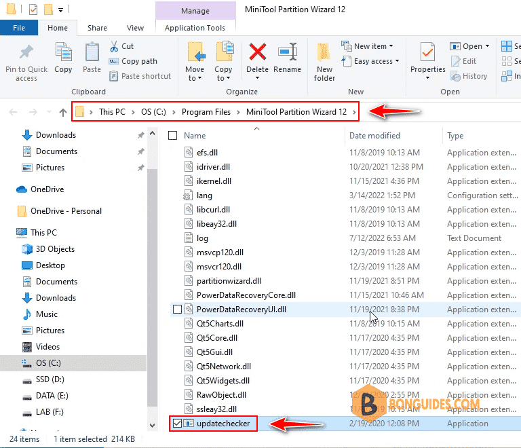Click the properties quick access toolbar icon
521x448 pixels.
(33, 10)
